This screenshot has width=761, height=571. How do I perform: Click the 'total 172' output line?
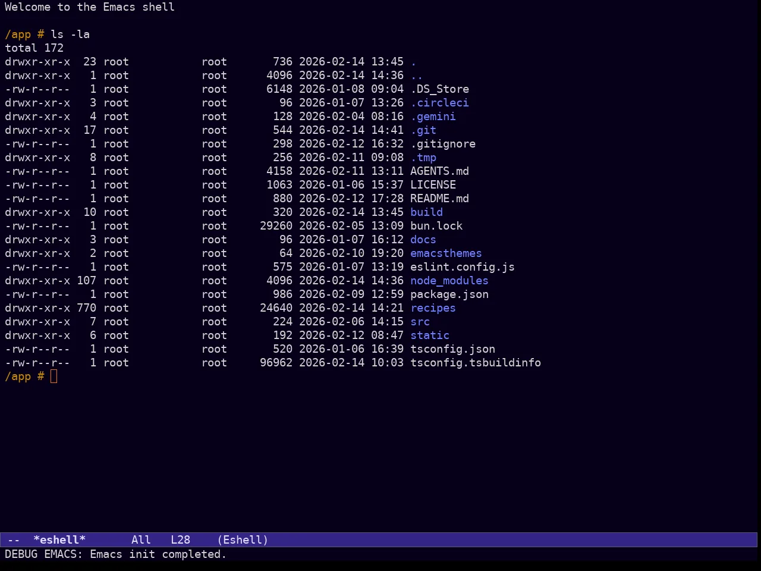click(x=34, y=48)
